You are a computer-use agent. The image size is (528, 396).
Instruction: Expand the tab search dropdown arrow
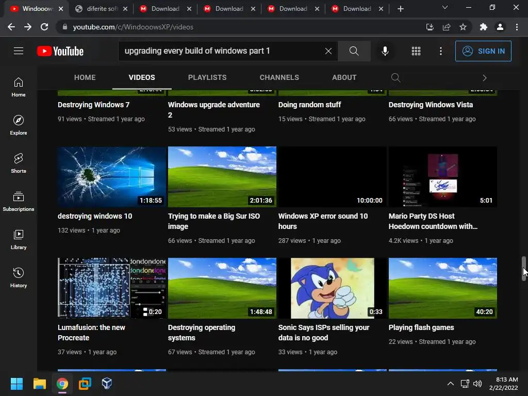(x=445, y=7)
